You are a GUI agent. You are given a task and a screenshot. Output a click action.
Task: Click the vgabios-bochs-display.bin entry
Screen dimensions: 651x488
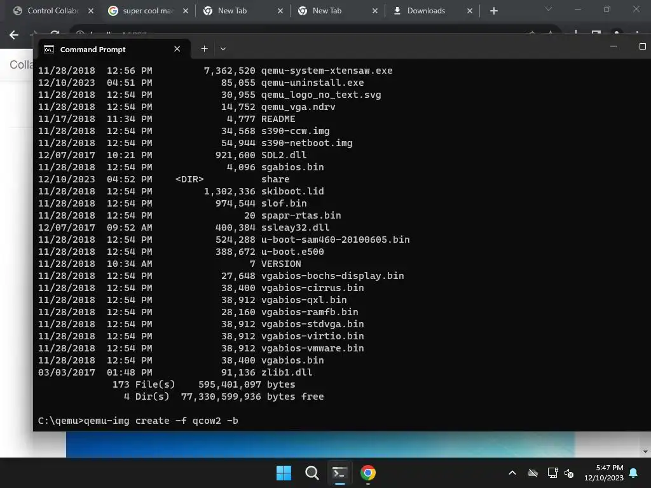pyautogui.click(x=332, y=276)
